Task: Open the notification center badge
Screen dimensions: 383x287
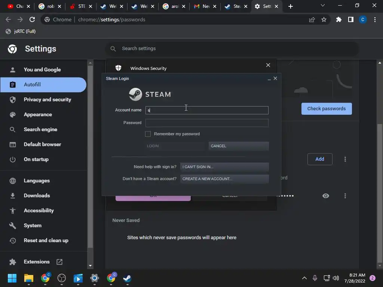Action: click(373, 278)
